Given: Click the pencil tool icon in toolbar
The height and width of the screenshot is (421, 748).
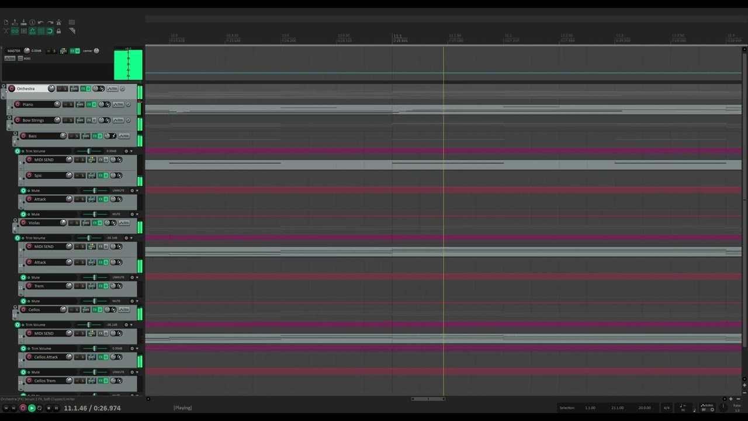Looking at the screenshot, I should pos(72,31).
